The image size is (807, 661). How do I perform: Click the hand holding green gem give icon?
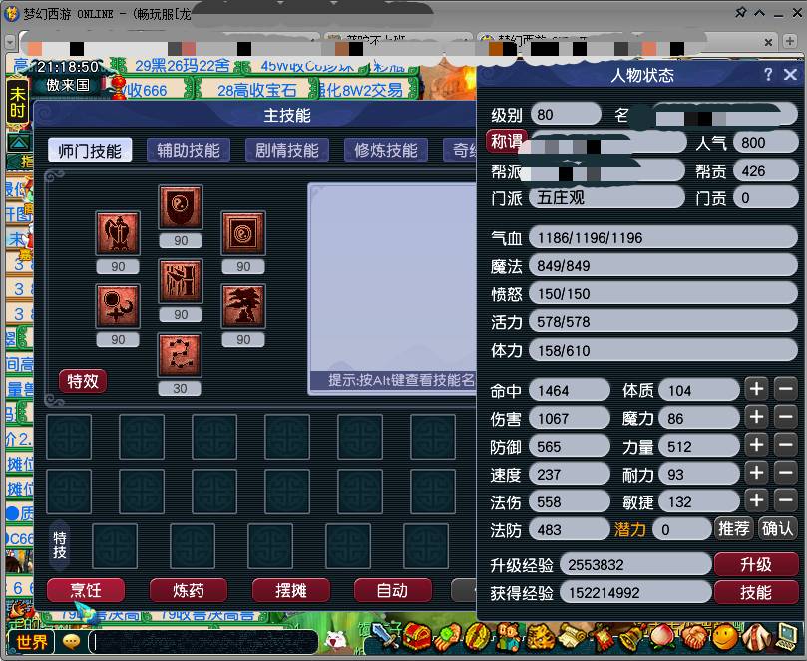click(448, 637)
